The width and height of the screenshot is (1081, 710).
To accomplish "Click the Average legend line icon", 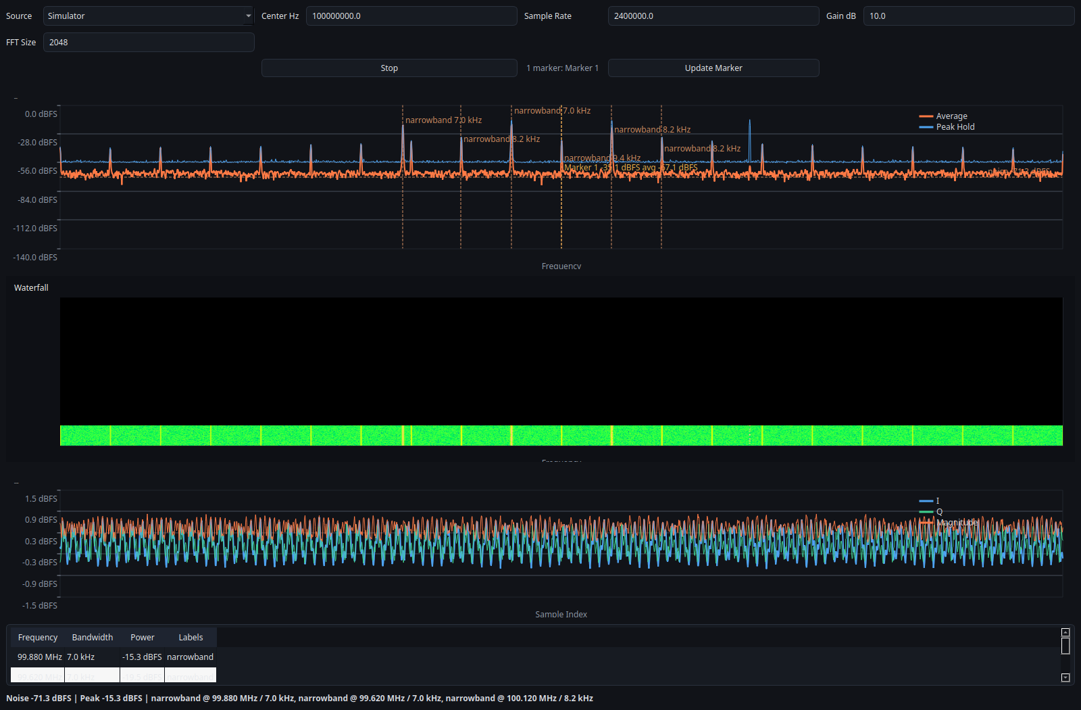I will pos(926,116).
